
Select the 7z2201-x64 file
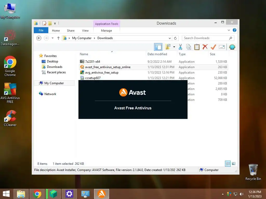[x=154, y=62]
